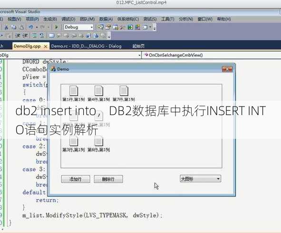Open the 团队(M) menu
Viewport: 281px width, 233px height.
(x=87, y=19)
